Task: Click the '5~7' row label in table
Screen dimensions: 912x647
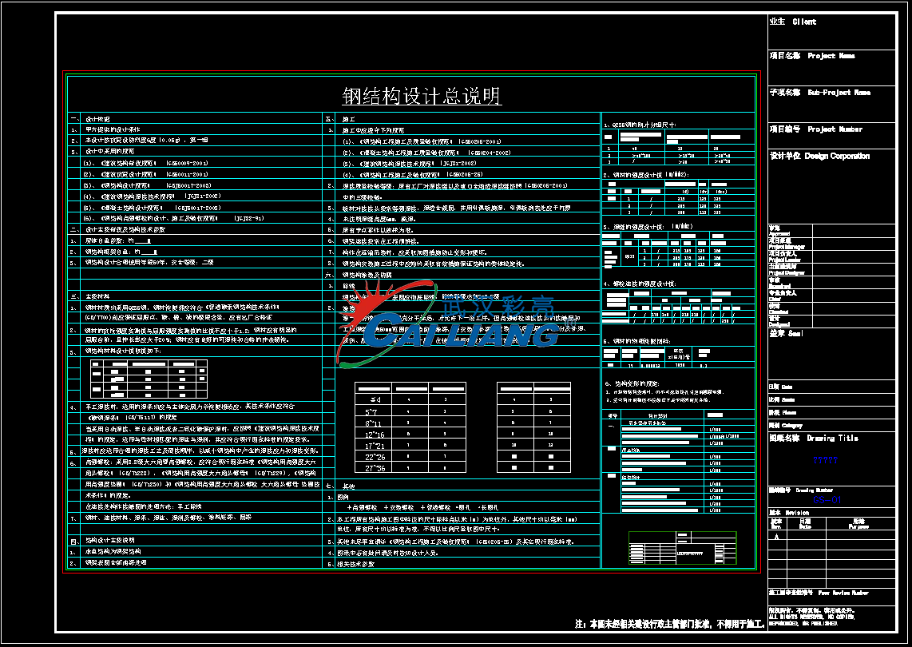Action: (373, 412)
